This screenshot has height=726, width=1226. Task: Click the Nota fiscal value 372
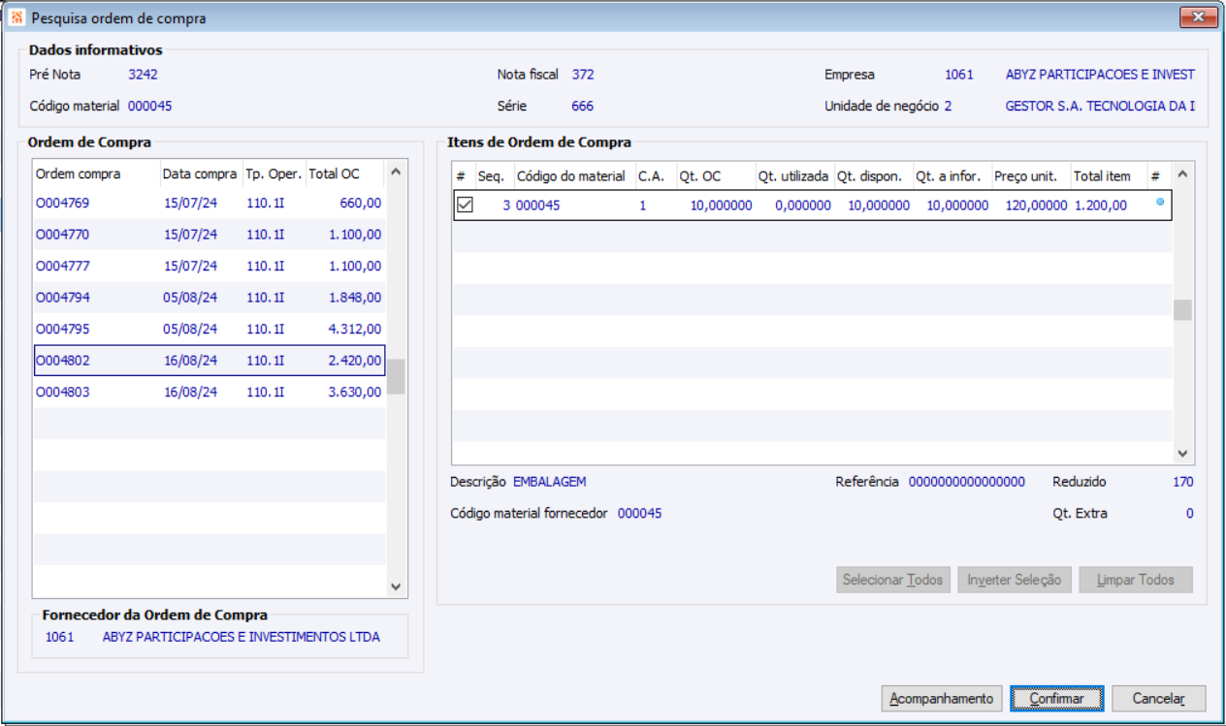[x=583, y=74]
